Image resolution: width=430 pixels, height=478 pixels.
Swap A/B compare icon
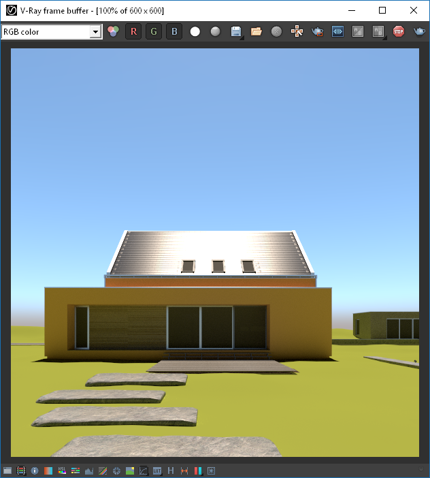coord(358,31)
